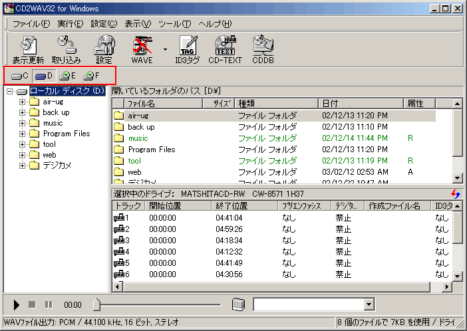The height and width of the screenshot is (331, 467).
Task: Click the playback position slider thumb
Action: [x=97, y=304]
